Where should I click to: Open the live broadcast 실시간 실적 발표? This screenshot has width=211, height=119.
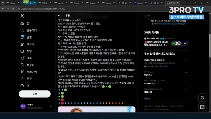pos(157,43)
